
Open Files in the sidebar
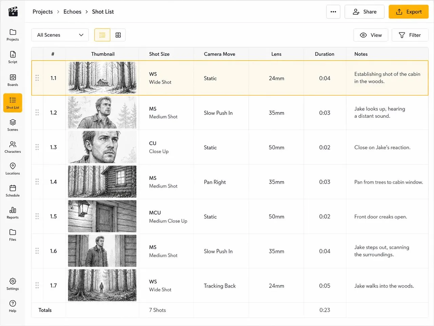tap(13, 235)
